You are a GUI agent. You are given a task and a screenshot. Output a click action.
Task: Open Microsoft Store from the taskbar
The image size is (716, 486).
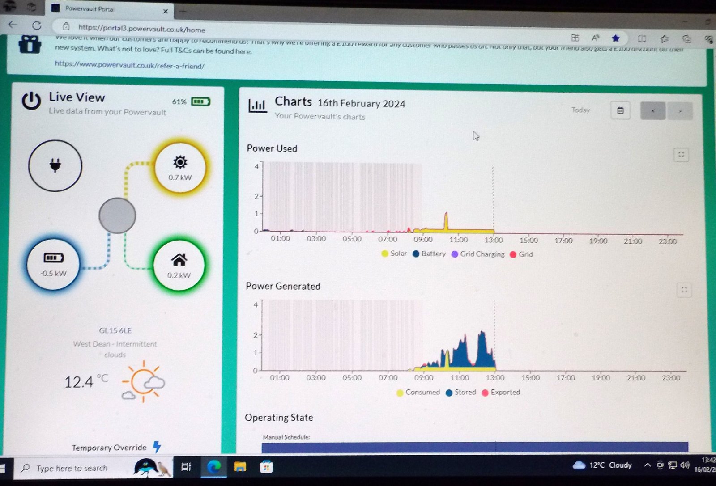266,467
